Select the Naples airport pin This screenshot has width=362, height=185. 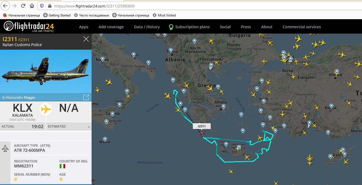(103, 59)
